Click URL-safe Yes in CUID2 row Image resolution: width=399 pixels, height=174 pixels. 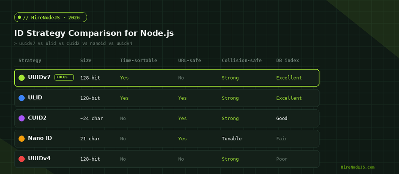[183, 118]
